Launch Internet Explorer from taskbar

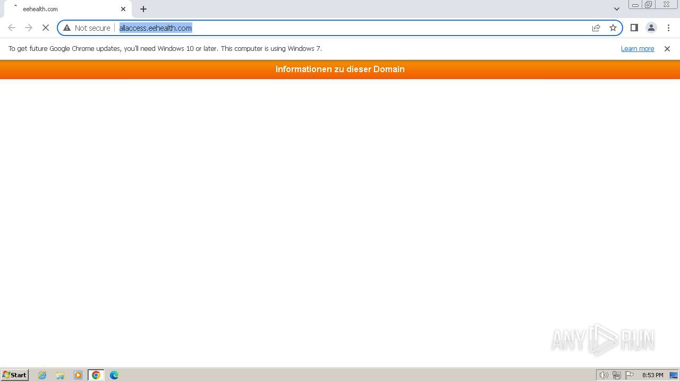coord(42,375)
